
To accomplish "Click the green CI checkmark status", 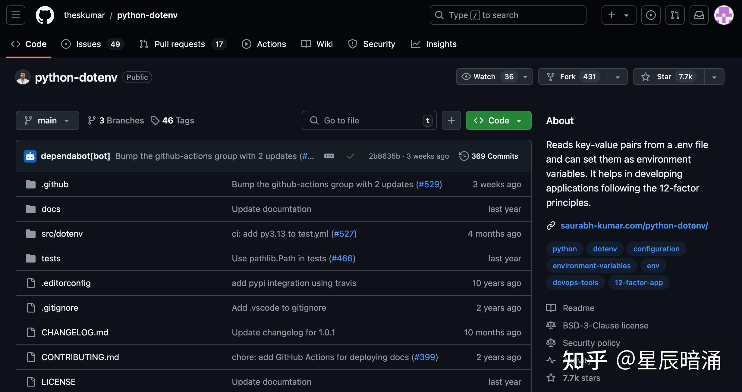I will tap(351, 156).
